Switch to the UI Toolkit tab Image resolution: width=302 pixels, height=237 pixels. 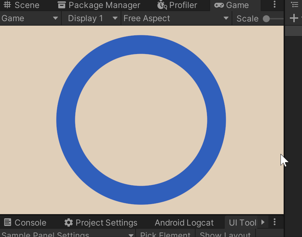[x=242, y=223]
